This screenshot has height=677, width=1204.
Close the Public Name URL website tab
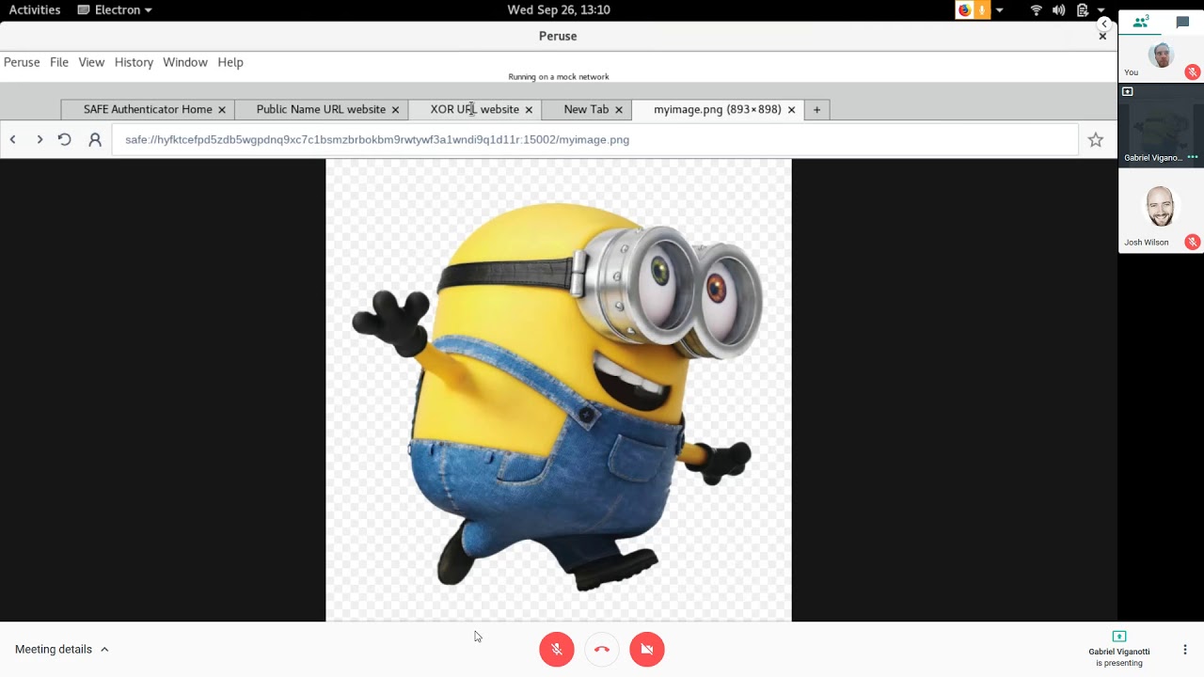395,110
